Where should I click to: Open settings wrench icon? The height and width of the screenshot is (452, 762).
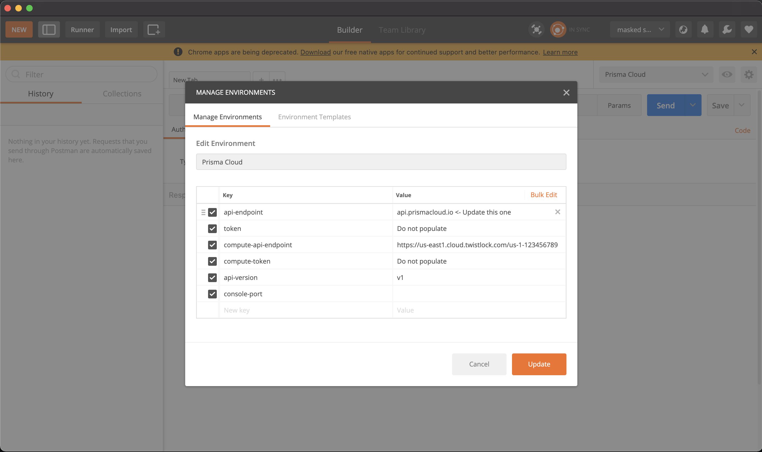[x=727, y=30]
